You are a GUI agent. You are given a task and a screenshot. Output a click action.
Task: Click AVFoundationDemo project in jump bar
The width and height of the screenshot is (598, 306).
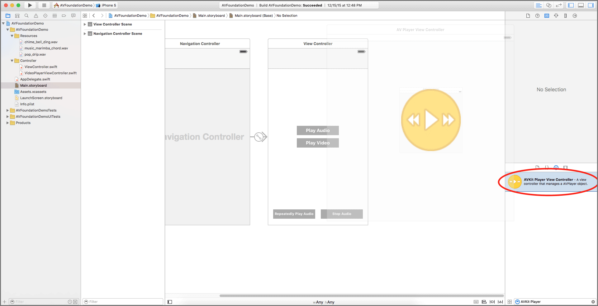128,16
